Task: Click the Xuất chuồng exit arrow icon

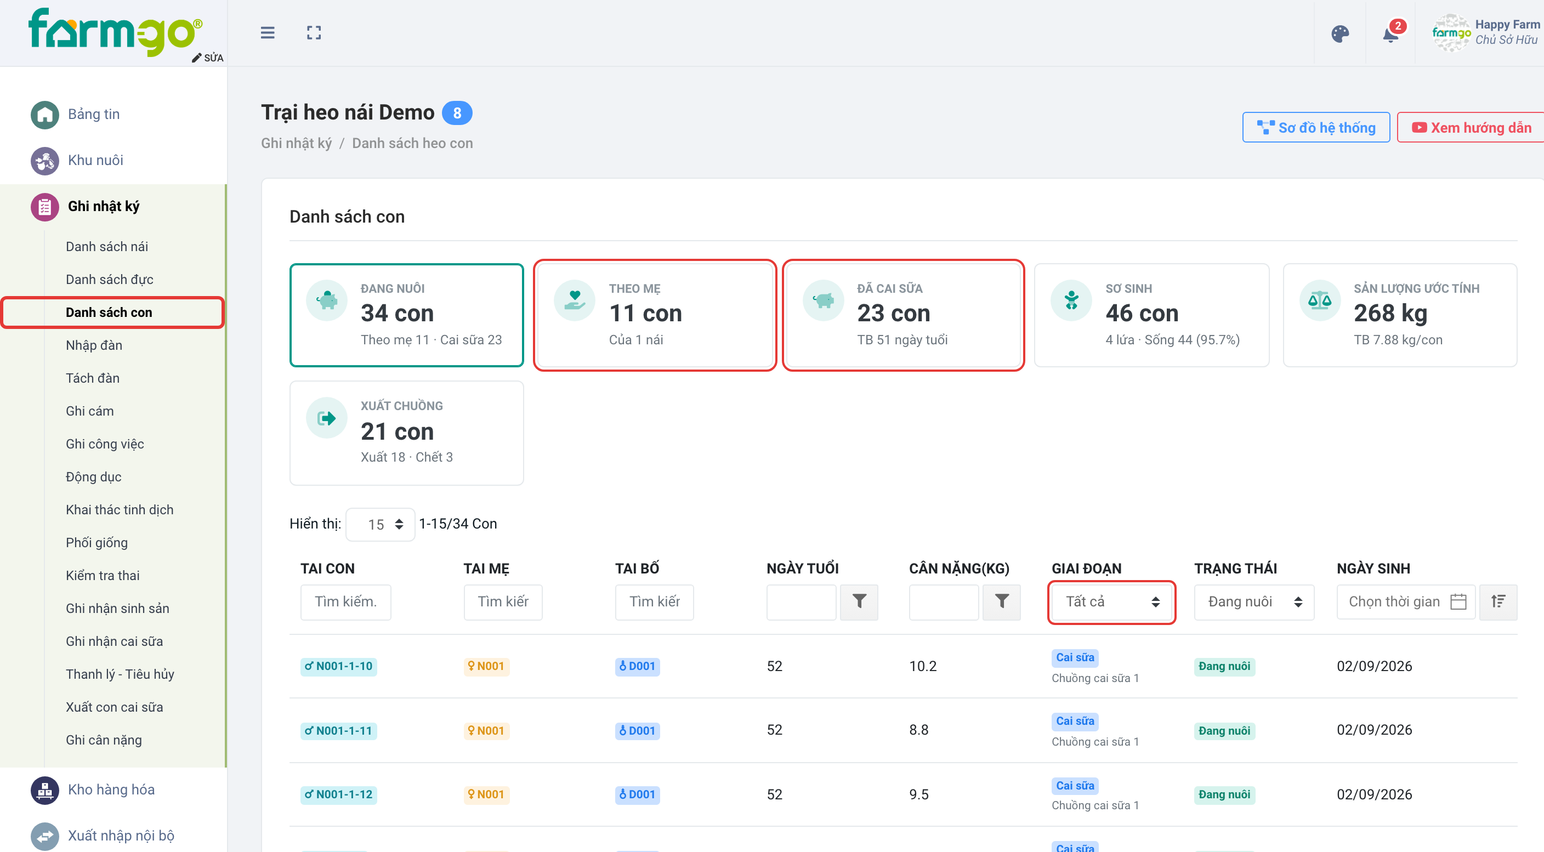Action: [x=326, y=418]
